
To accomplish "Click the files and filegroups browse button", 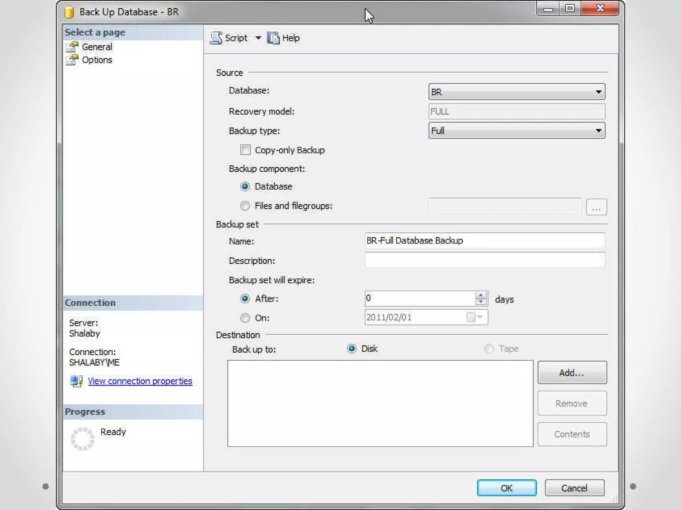I will [x=596, y=207].
